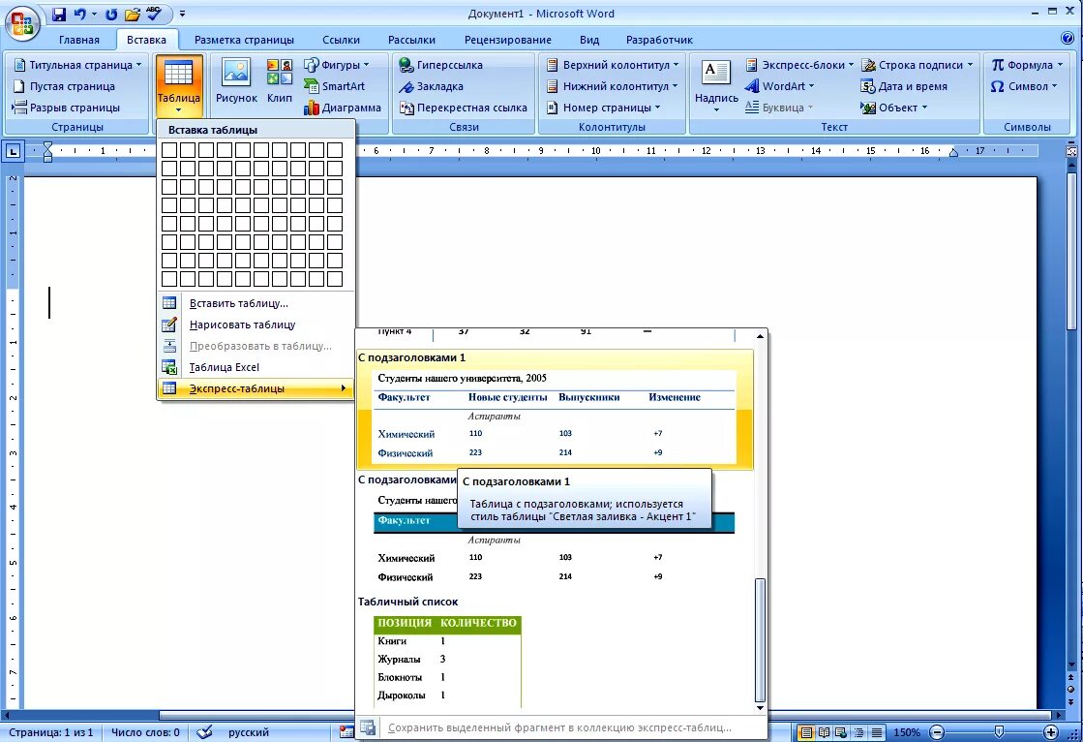The image size is (1083, 742).
Task: Insert a chart with Диаграмма
Action: [343, 108]
